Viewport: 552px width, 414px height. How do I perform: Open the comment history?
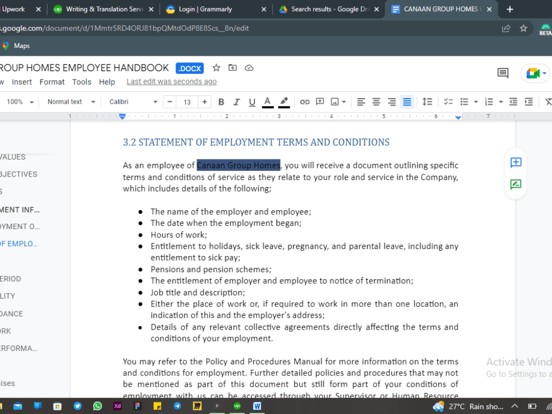coord(503,73)
